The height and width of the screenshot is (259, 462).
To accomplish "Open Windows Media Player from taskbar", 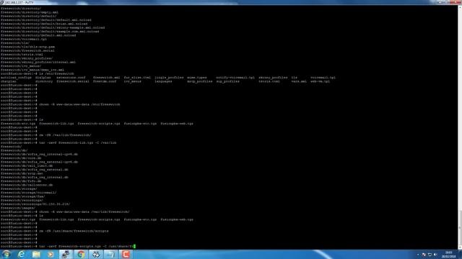I will click(x=51, y=254).
